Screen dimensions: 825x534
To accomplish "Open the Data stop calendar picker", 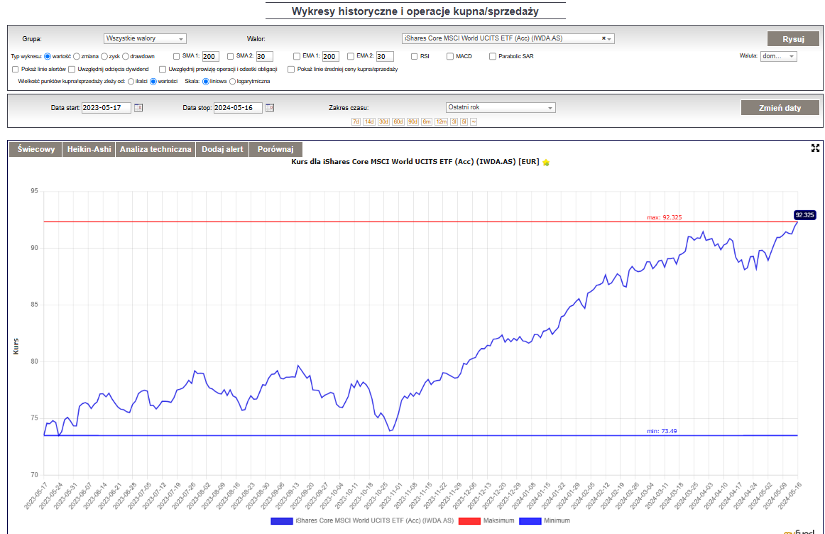I will (x=270, y=107).
